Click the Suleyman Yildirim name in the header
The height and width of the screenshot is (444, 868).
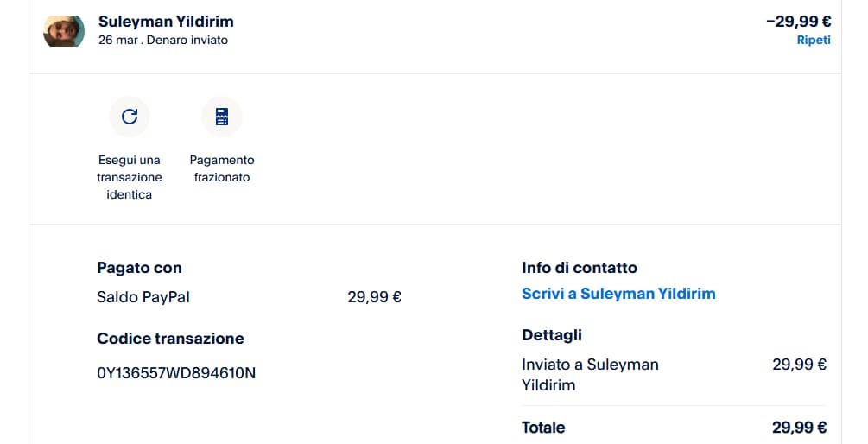click(x=166, y=21)
